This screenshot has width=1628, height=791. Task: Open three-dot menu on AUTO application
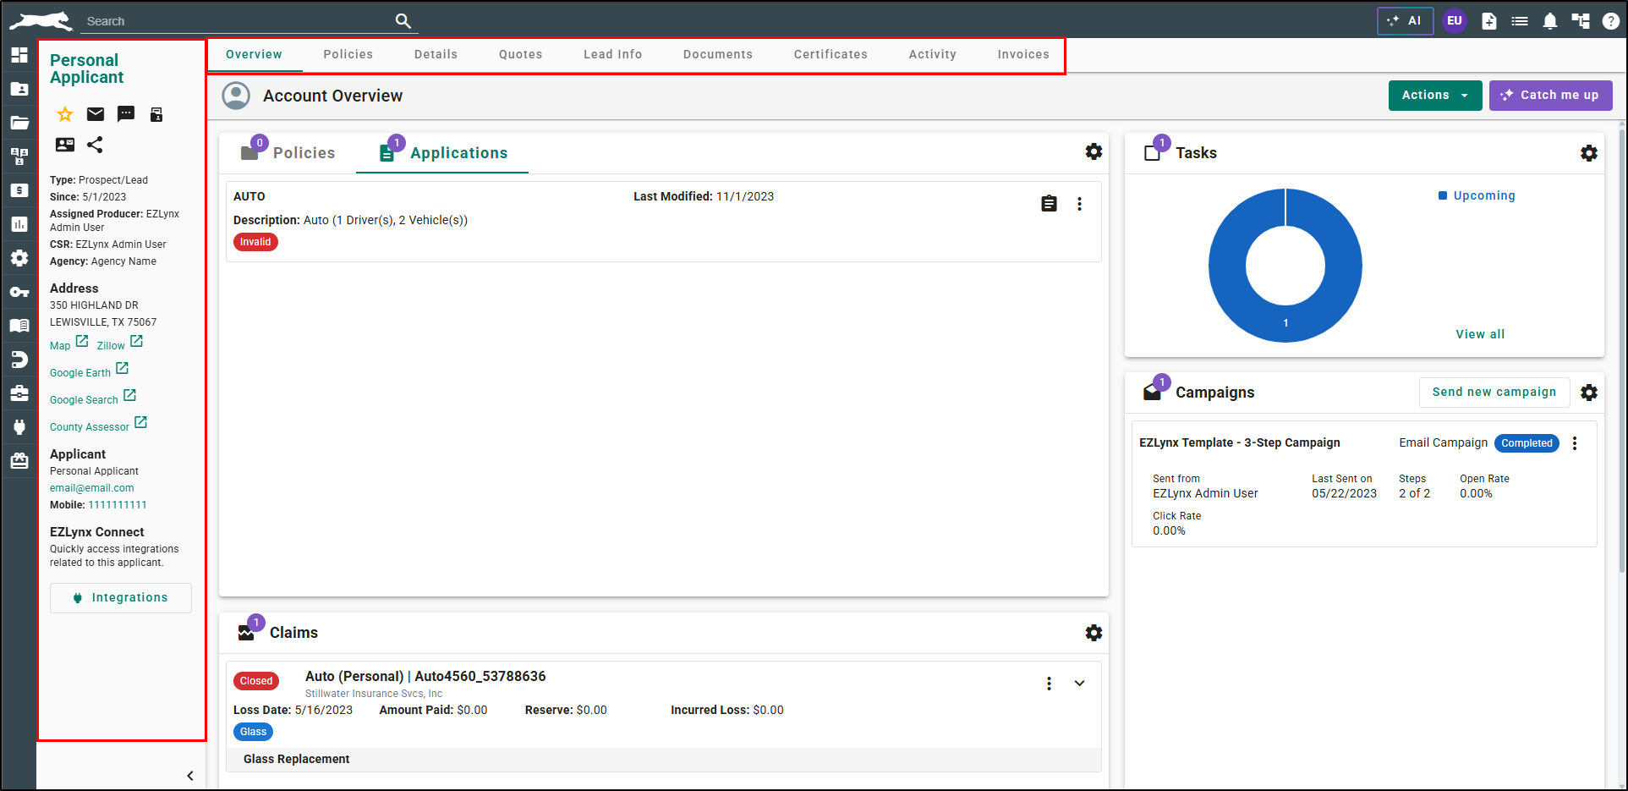1079,204
